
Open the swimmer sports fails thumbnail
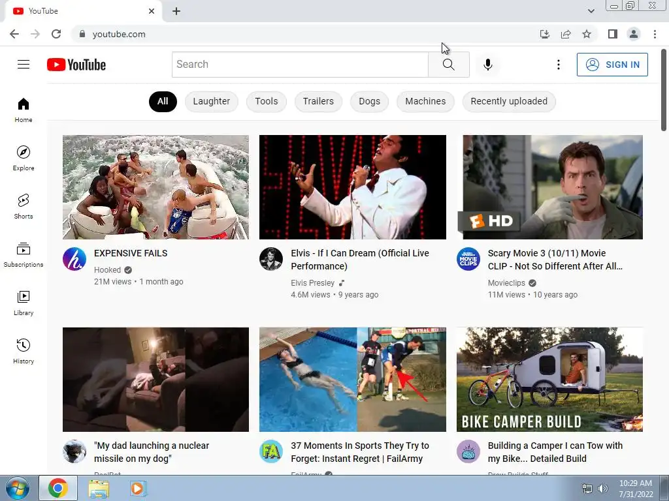click(353, 380)
